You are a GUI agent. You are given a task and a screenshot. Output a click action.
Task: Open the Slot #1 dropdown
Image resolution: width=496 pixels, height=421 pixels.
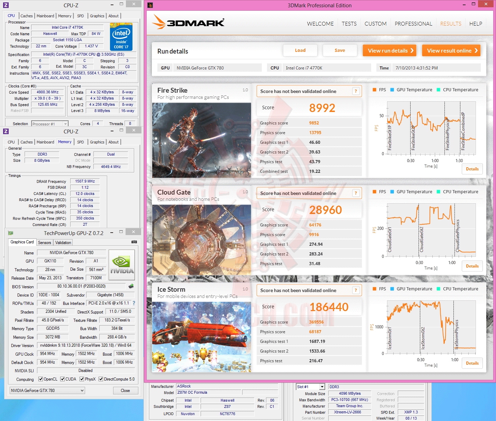[x=311, y=387]
